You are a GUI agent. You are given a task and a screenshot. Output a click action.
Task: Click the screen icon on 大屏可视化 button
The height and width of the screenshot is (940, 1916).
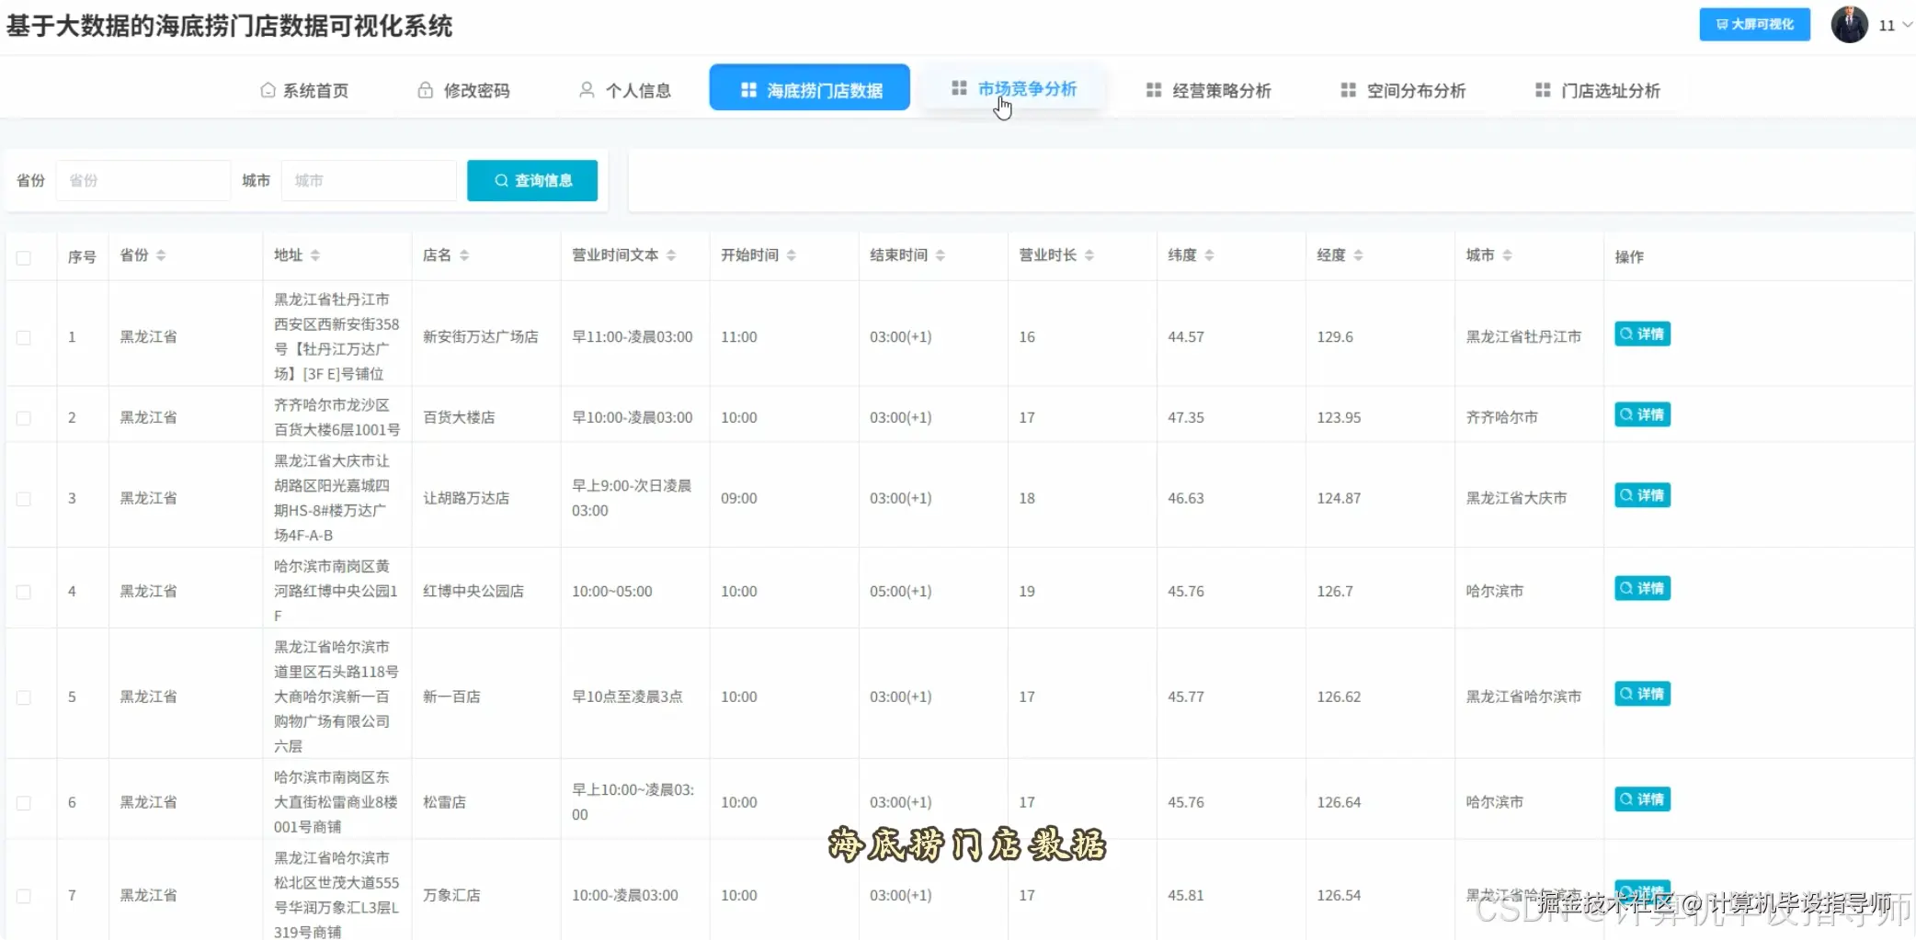tap(1723, 24)
